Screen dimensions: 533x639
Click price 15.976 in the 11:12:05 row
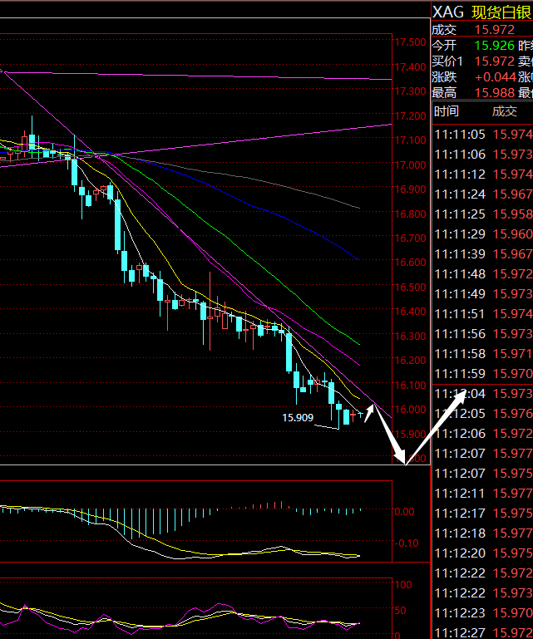click(x=512, y=414)
